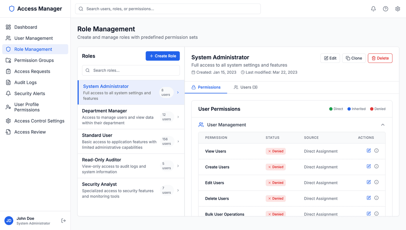Collapse the User Management permissions section
This screenshot has height=230, width=406.
tap(383, 125)
